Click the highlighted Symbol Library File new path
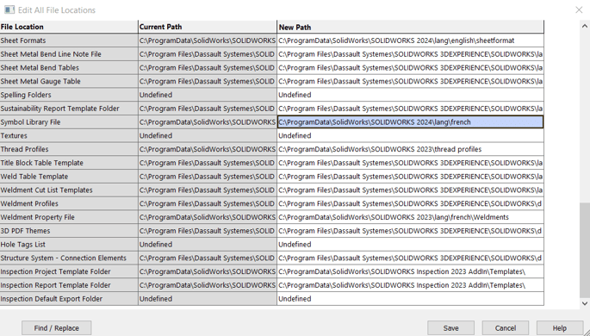 point(411,122)
